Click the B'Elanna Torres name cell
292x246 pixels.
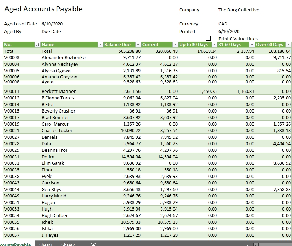pyautogui.click(x=58, y=98)
